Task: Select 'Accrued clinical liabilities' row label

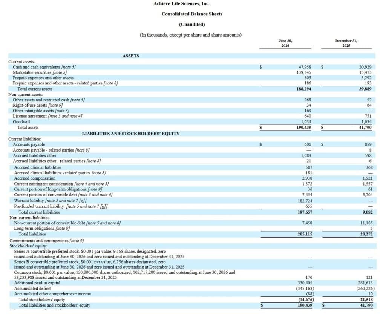Action: 38,167
